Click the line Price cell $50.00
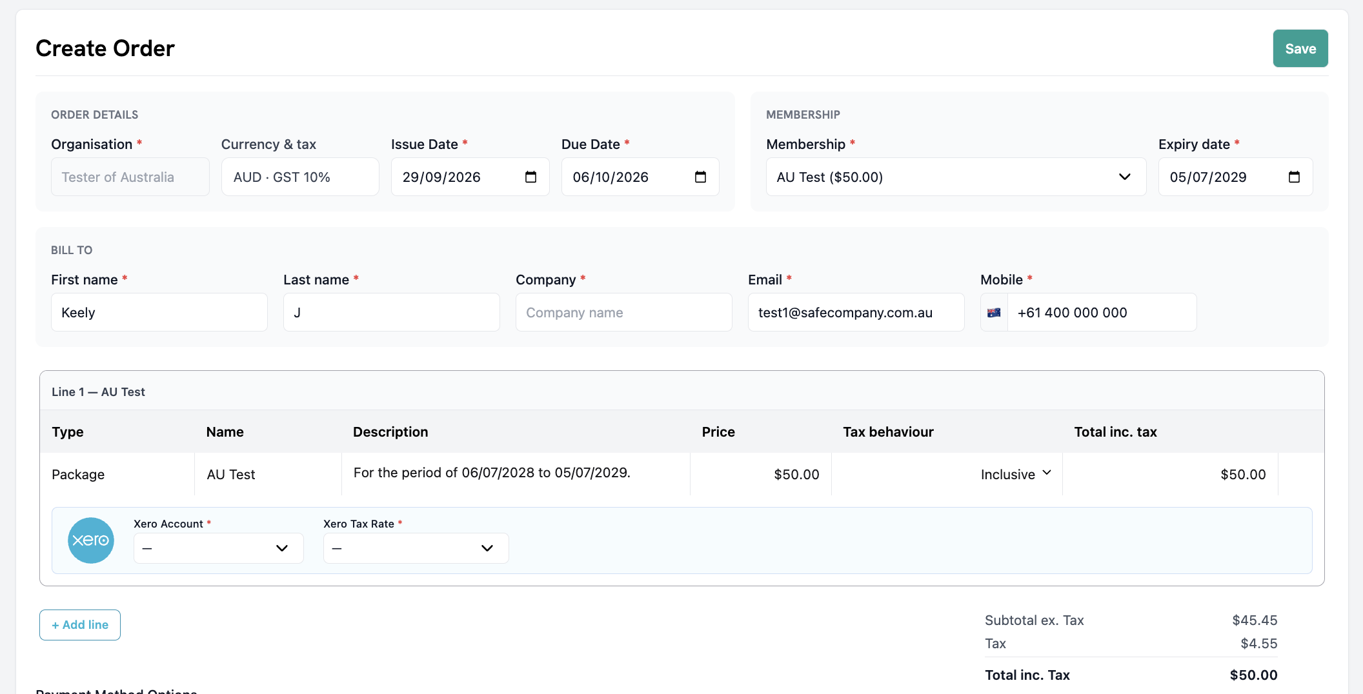 point(761,474)
